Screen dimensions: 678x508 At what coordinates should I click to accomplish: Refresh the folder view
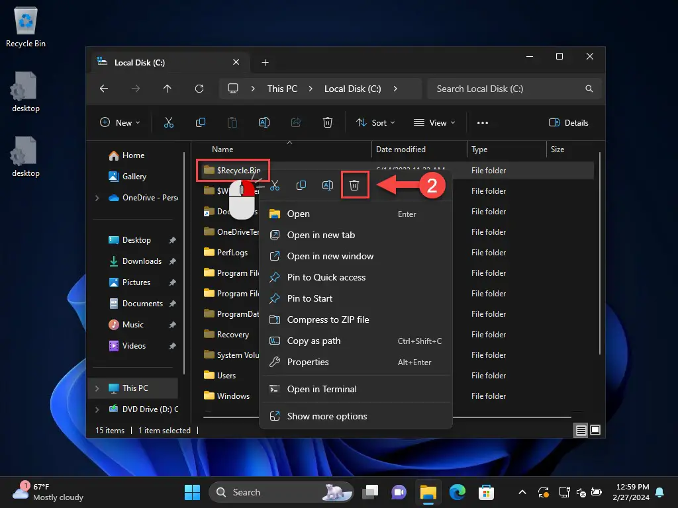pos(199,88)
